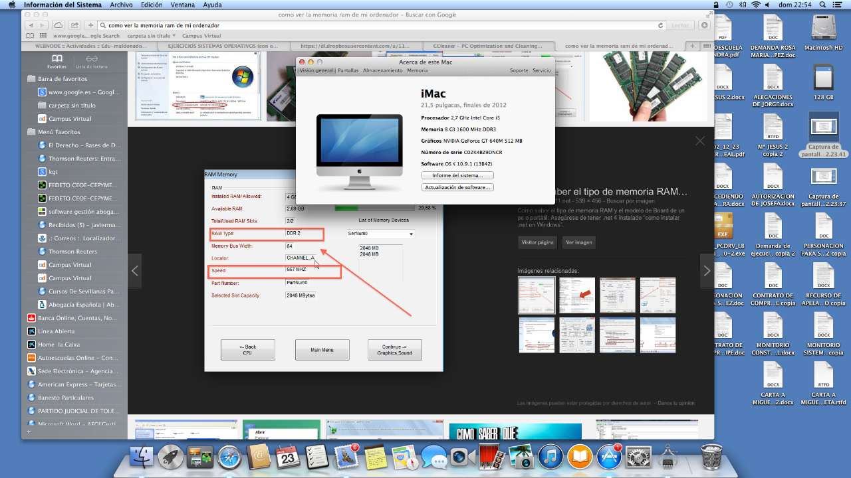
Task: Open the Almacenamiento tab in Acerca de este Mac
Action: pyautogui.click(x=382, y=70)
